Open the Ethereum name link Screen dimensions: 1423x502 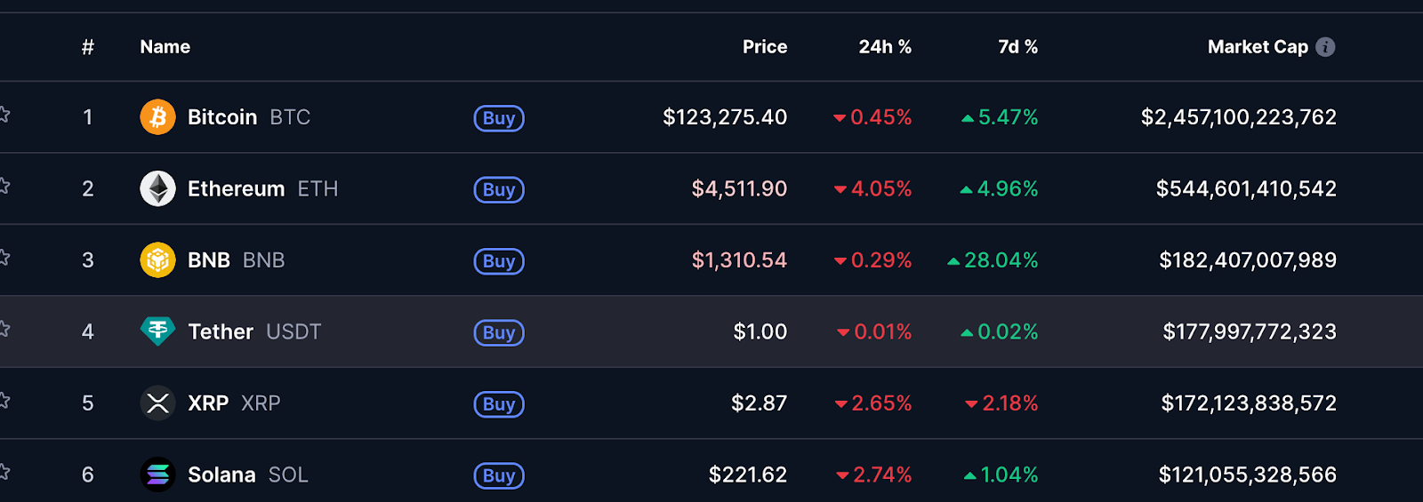pyautogui.click(x=236, y=189)
